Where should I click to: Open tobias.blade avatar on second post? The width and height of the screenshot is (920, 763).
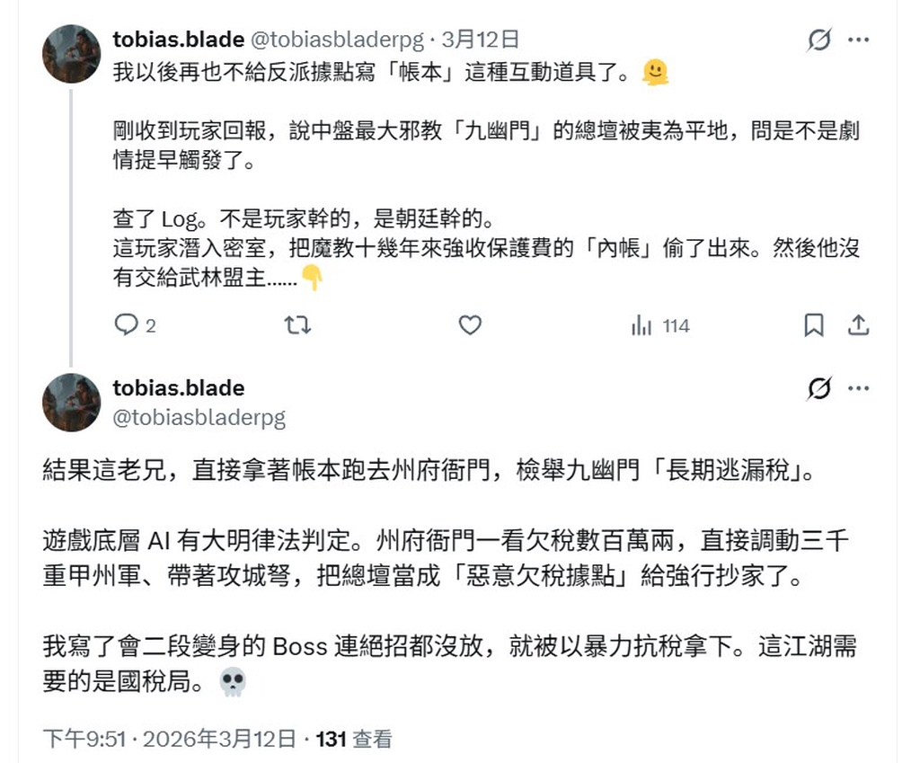72,402
